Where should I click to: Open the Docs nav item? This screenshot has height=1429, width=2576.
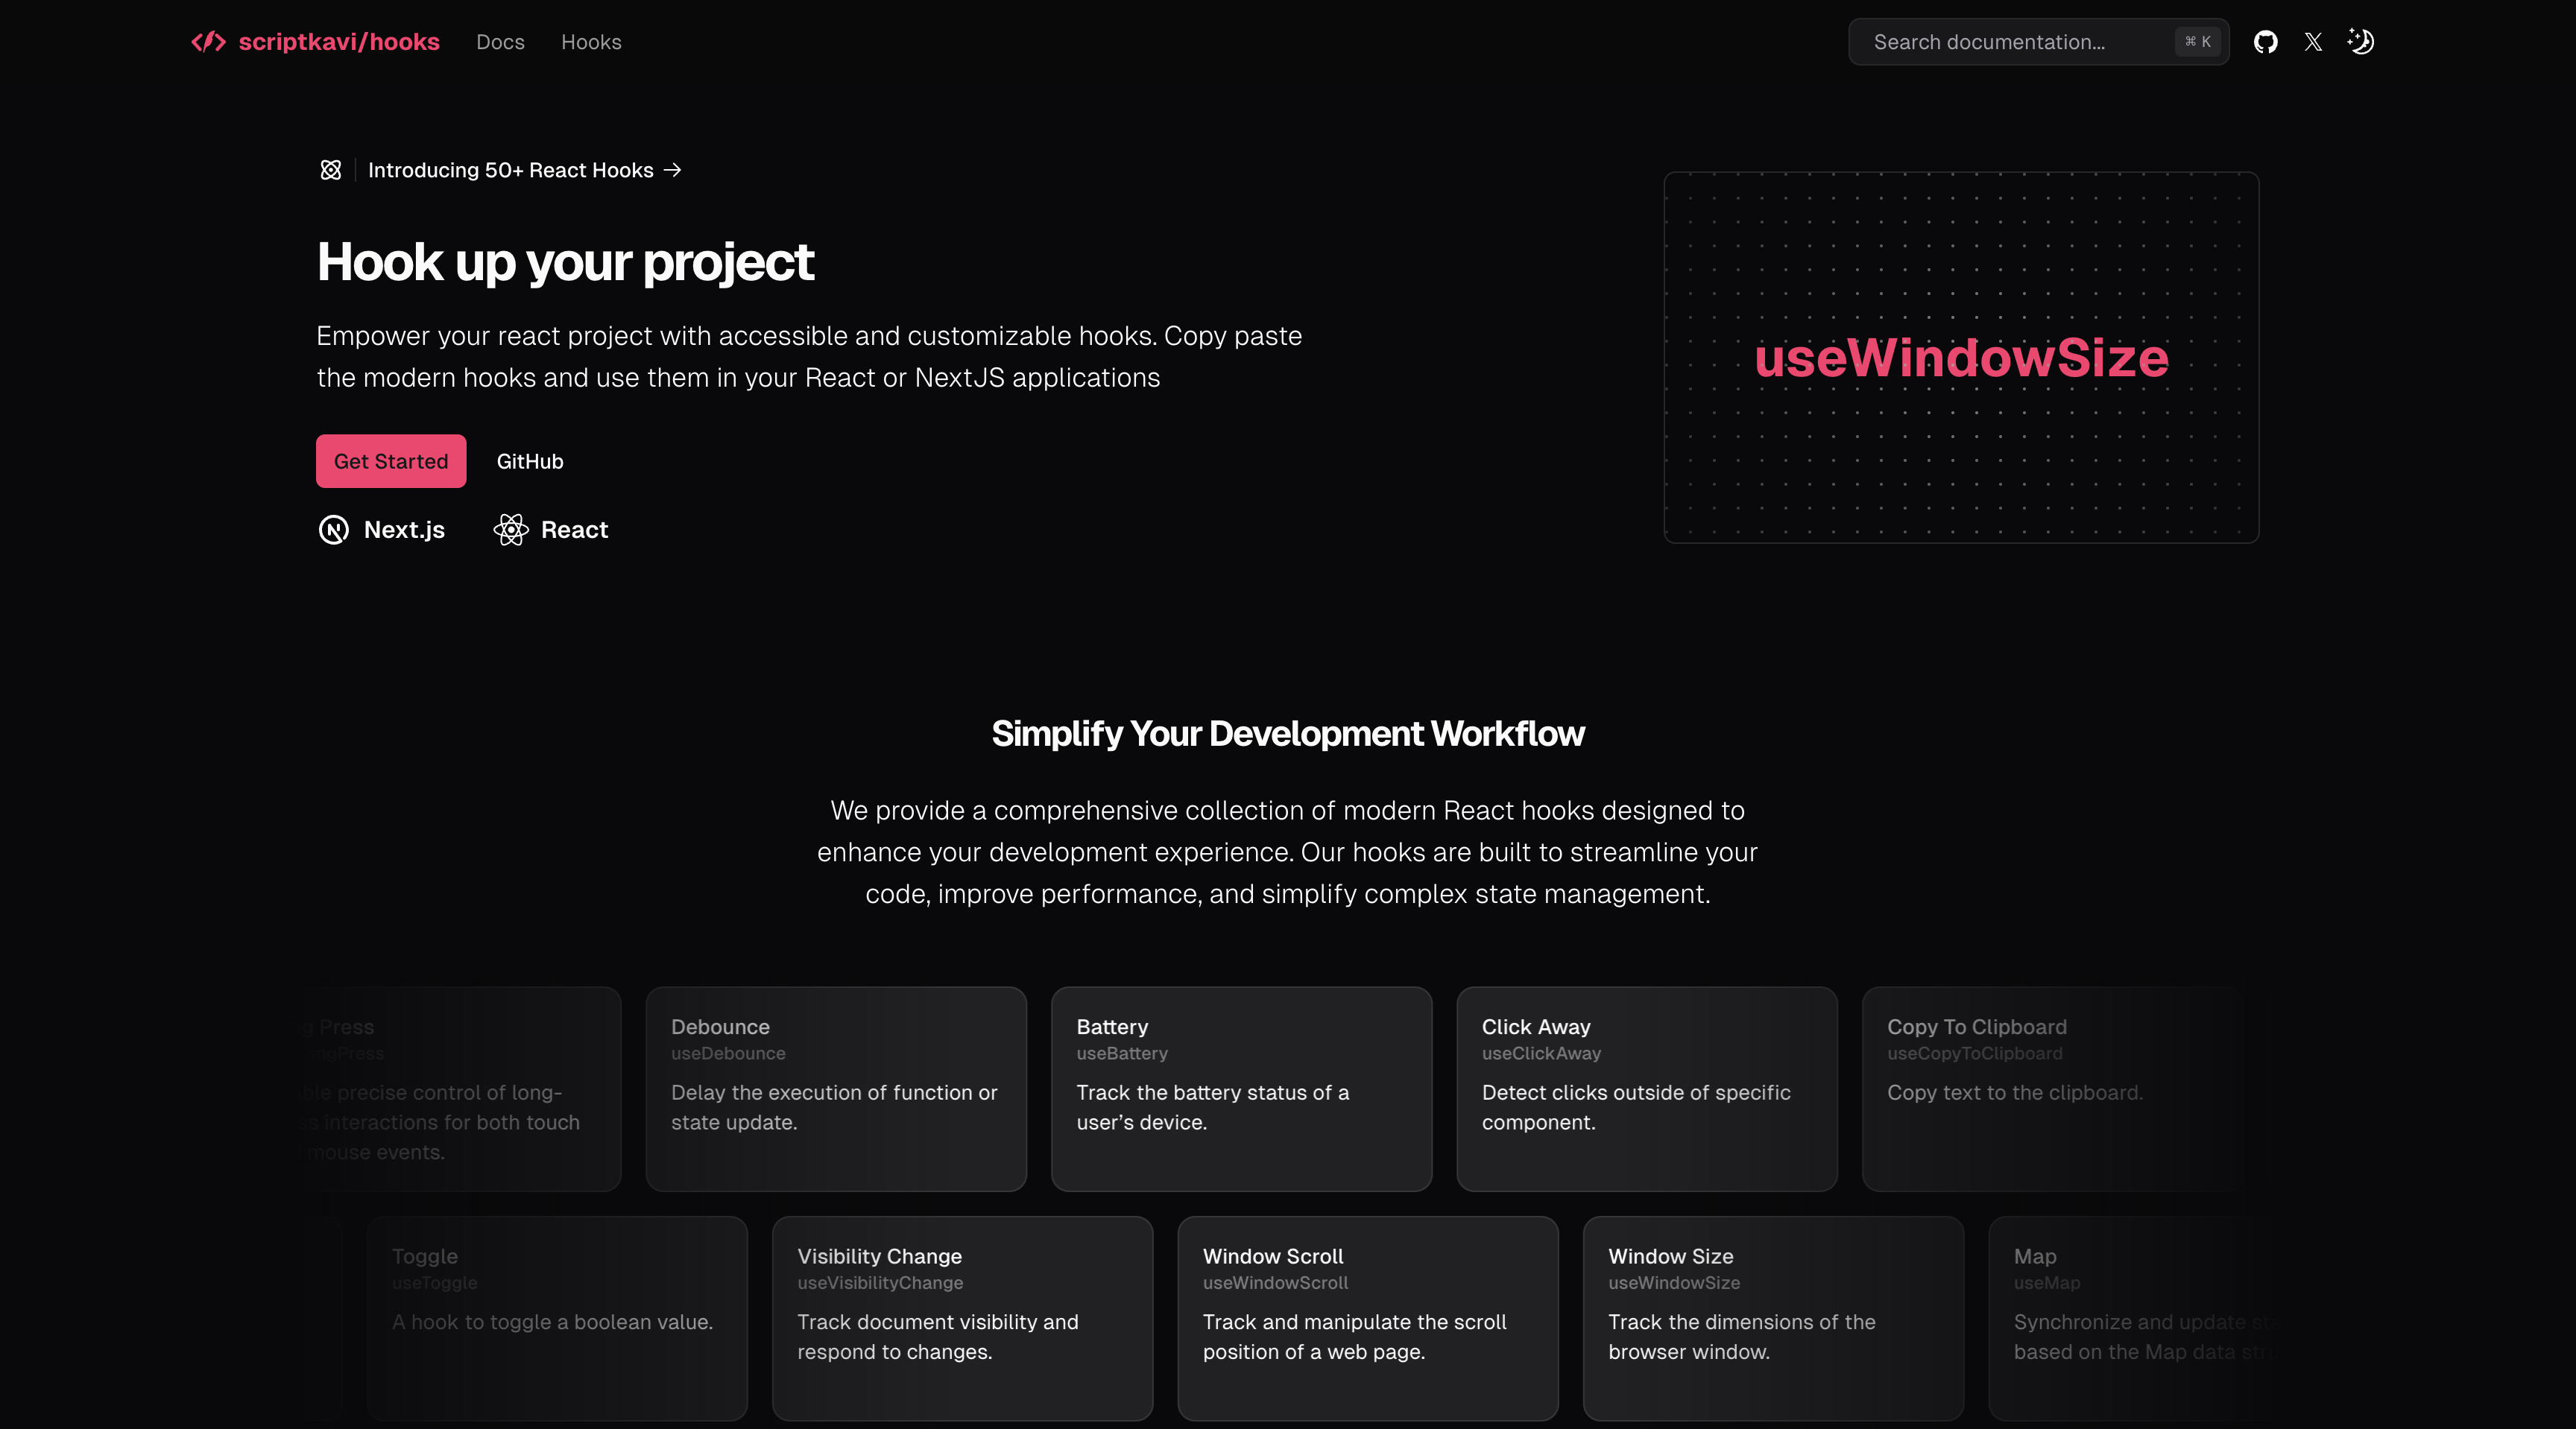point(500,42)
